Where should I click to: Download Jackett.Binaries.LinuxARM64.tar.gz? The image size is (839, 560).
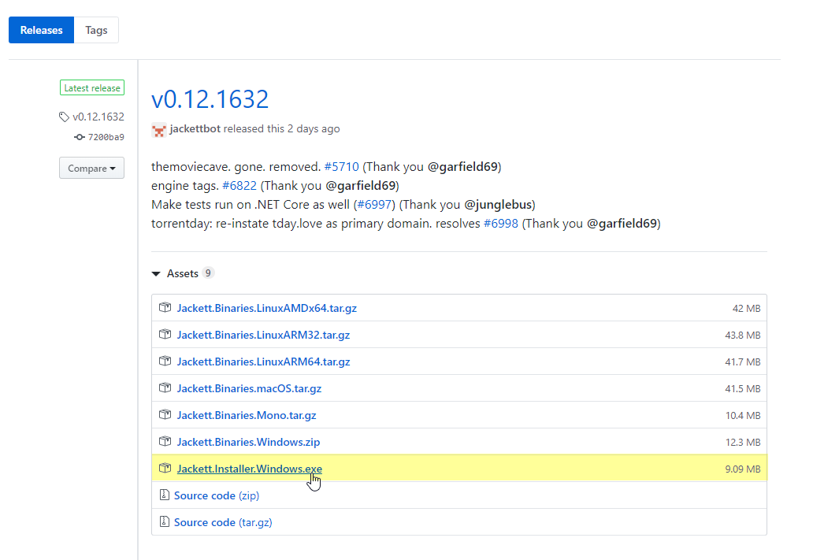pos(264,362)
